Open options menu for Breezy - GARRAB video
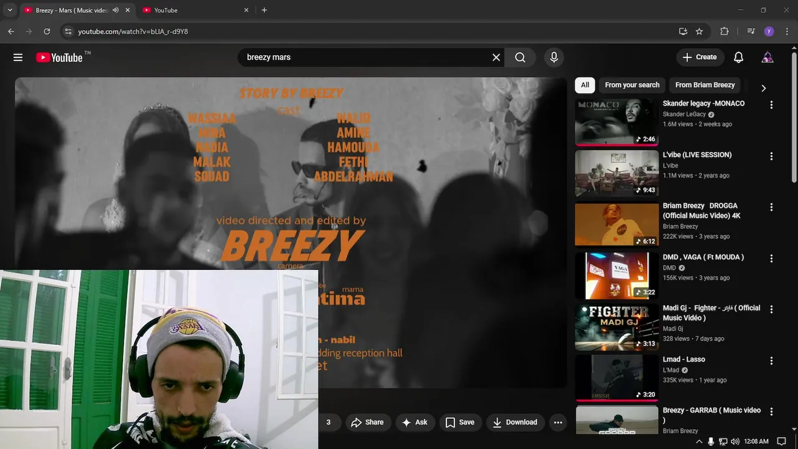Viewport: 798px width, 449px height. tap(771, 412)
